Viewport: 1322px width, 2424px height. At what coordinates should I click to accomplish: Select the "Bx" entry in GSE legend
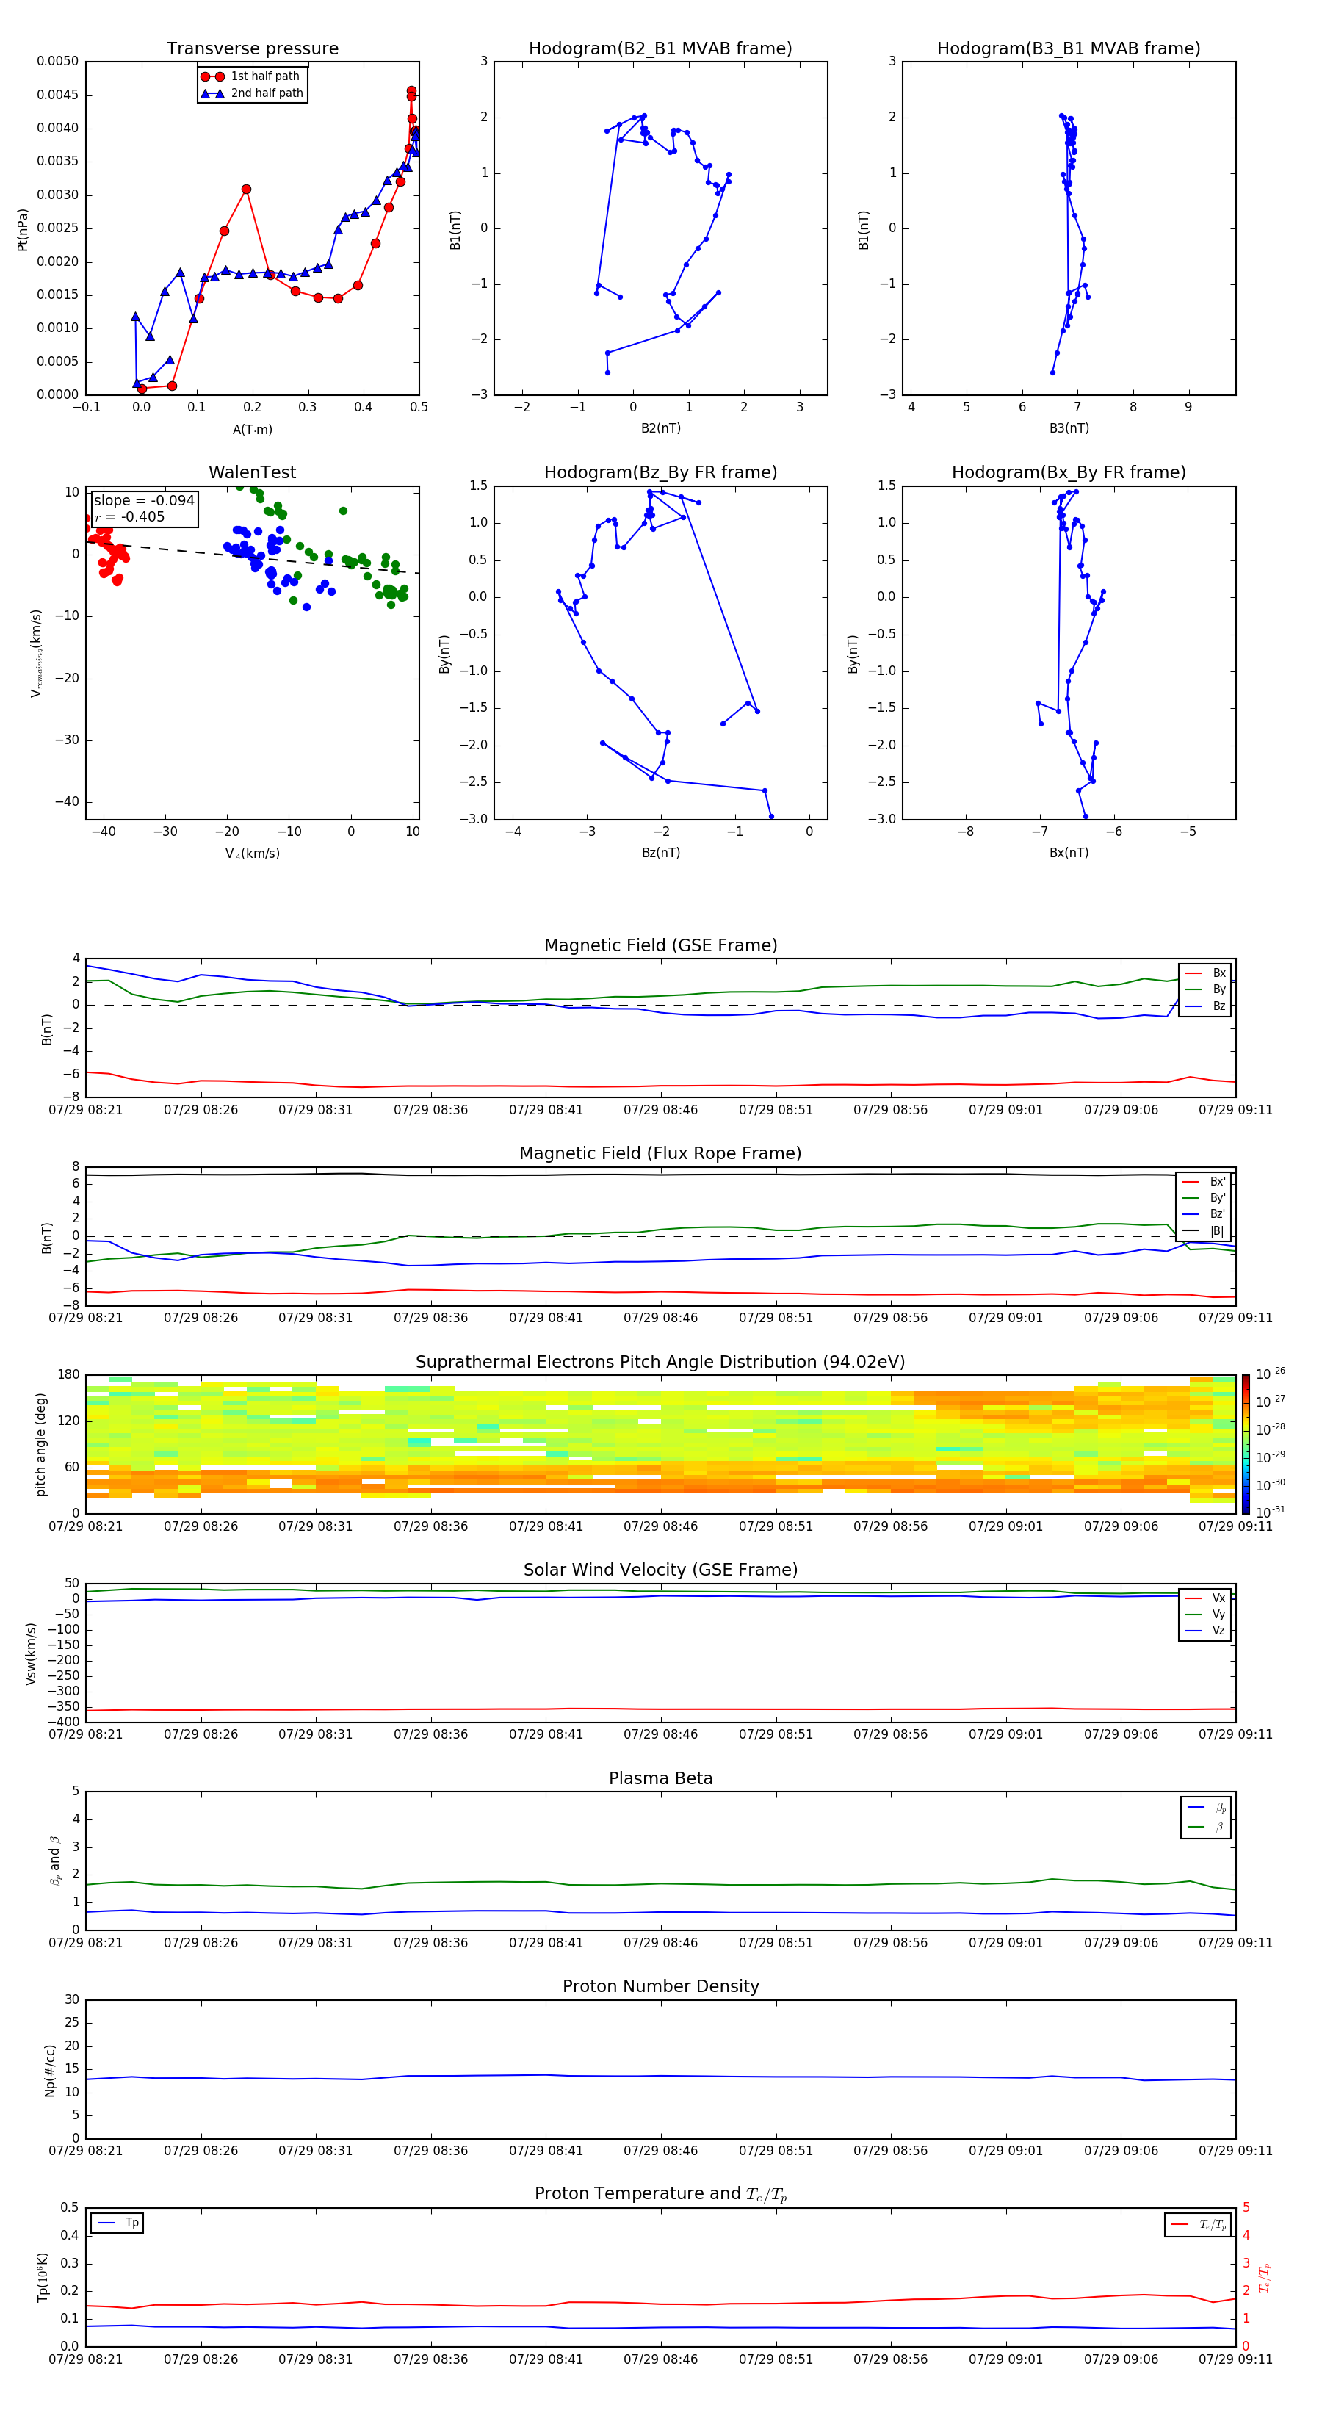1205,973
